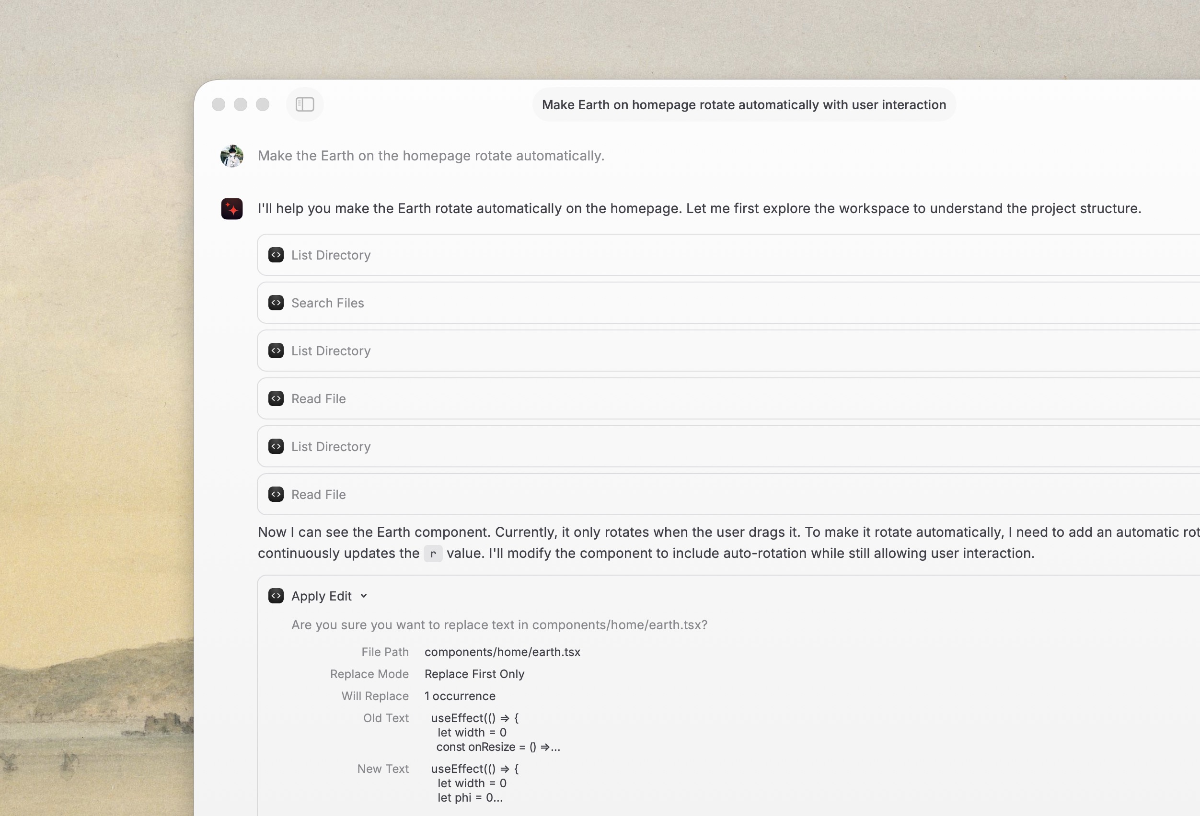Click the first List Directory code icon

click(x=276, y=255)
